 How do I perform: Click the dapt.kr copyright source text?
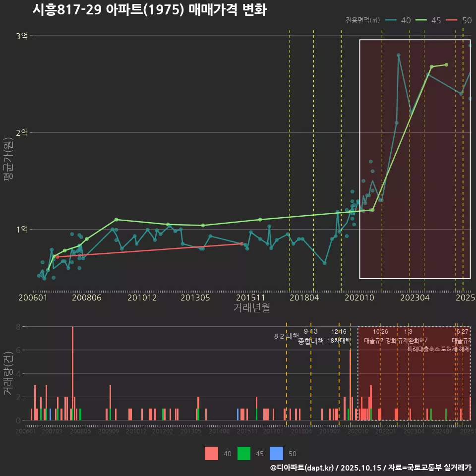tap(370, 468)
